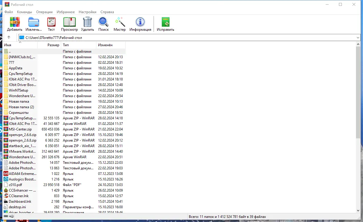The height and width of the screenshot is (222, 363).
Task: Click the AppData folder icon
Action: pyautogui.click(x=6, y=68)
